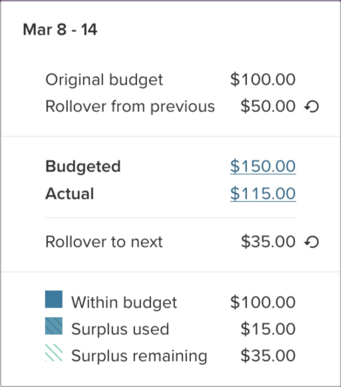The height and width of the screenshot is (387, 341).
Task: Open the Budgeted $150.00 link
Action: [263, 166]
